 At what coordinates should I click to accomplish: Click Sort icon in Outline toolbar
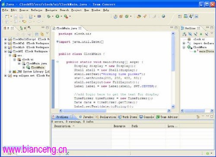click(x=184, y=34)
